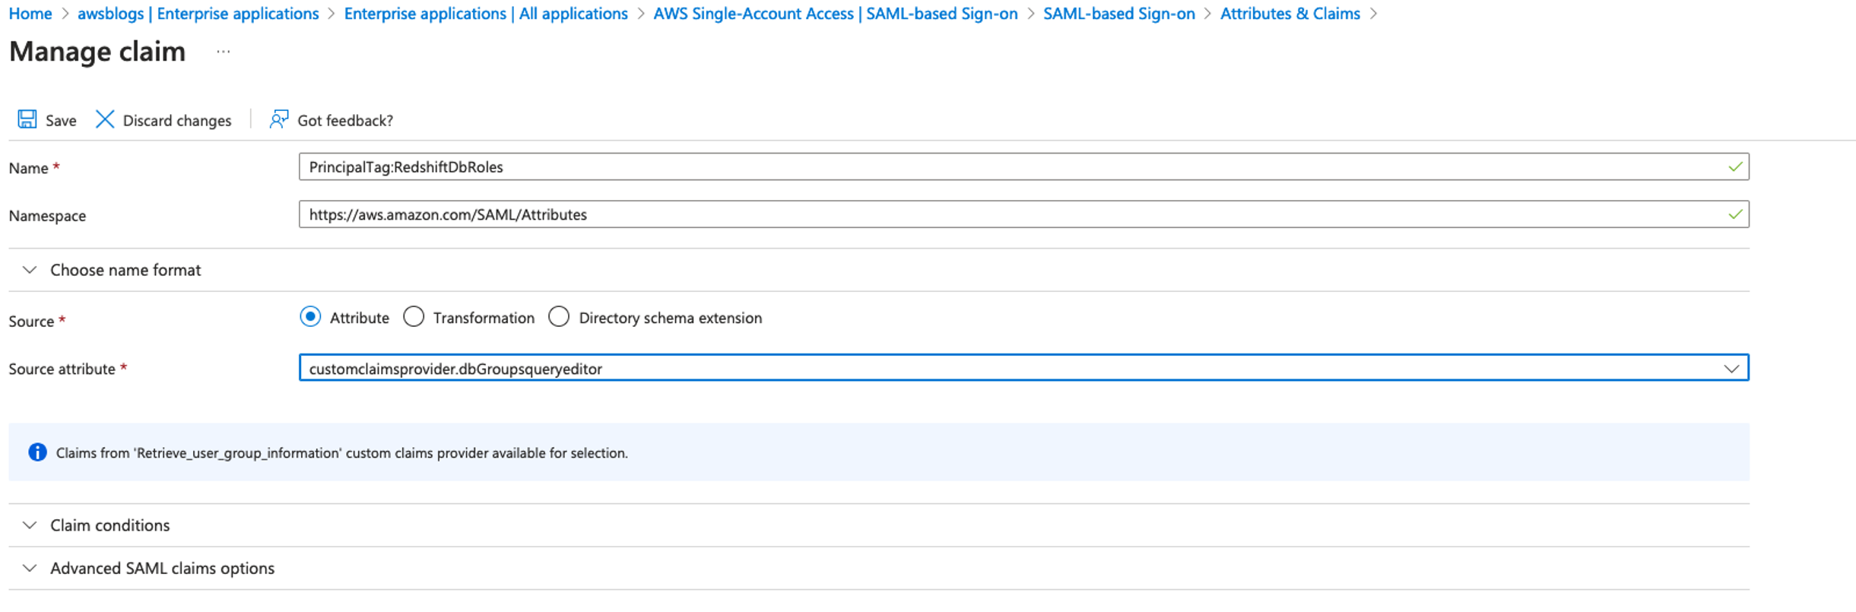Return to Attributes & Claims breadcrumb

coord(1290,14)
